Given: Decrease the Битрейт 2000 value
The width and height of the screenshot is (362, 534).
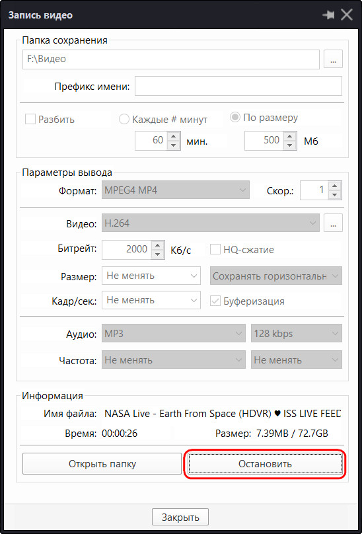Looking at the screenshot, I should coord(157,254).
